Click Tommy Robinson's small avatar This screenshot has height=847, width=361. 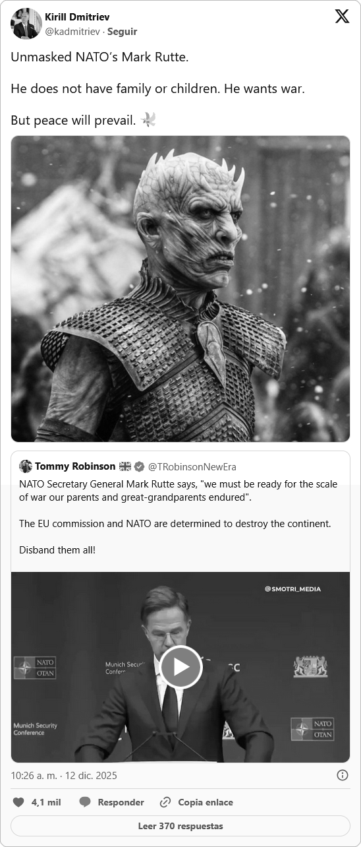(x=26, y=466)
